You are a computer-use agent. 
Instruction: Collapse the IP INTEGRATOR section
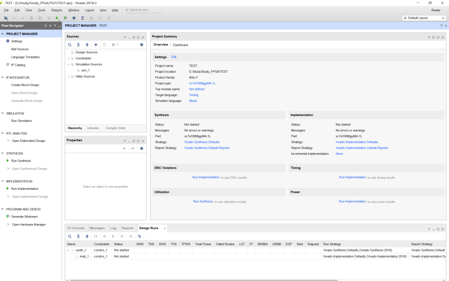coord(2,77)
